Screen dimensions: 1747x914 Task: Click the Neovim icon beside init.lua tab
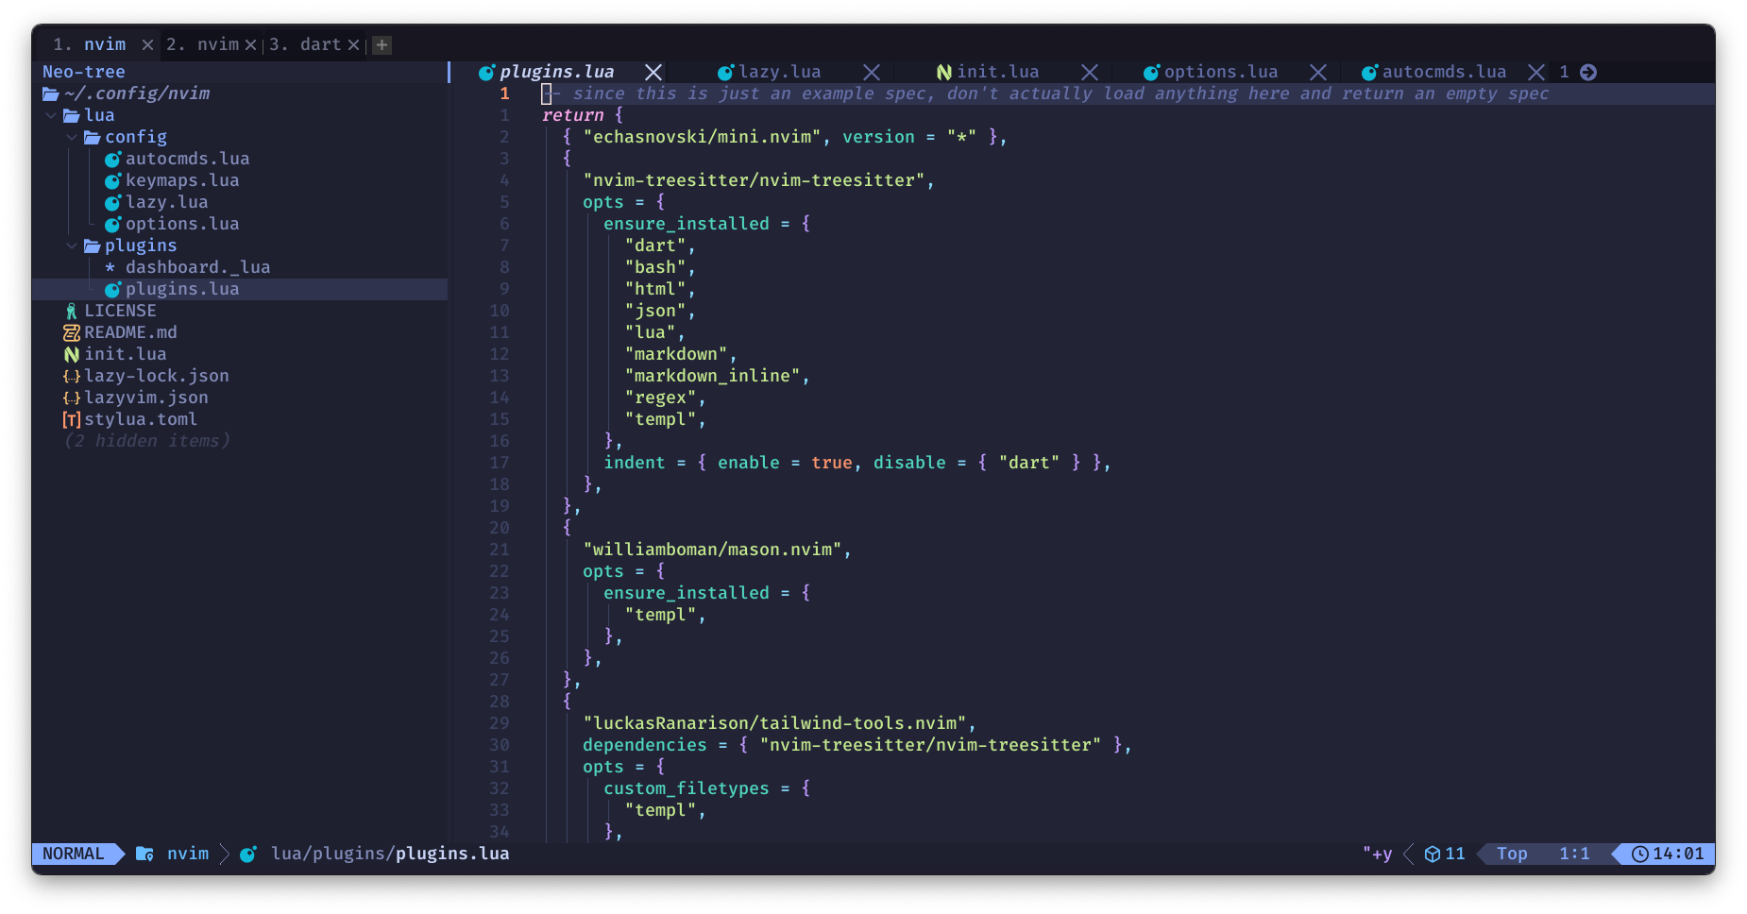pyautogui.click(x=943, y=72)
